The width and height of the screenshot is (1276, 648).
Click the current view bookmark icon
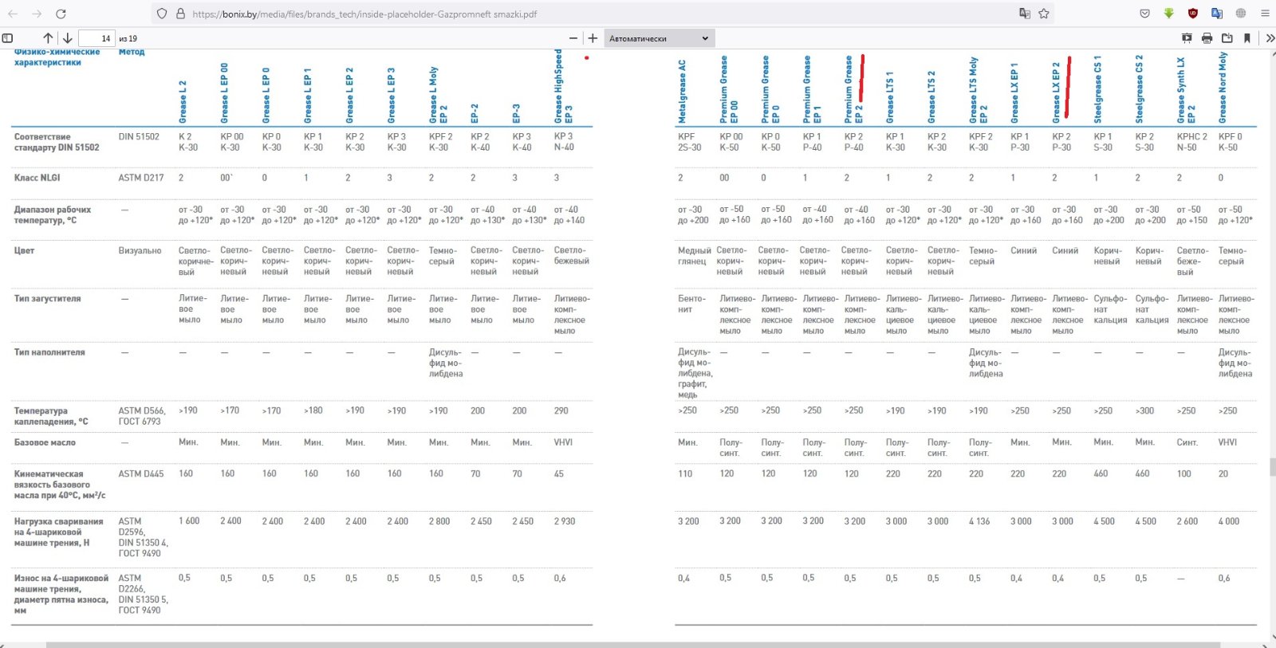point(1247,38)
